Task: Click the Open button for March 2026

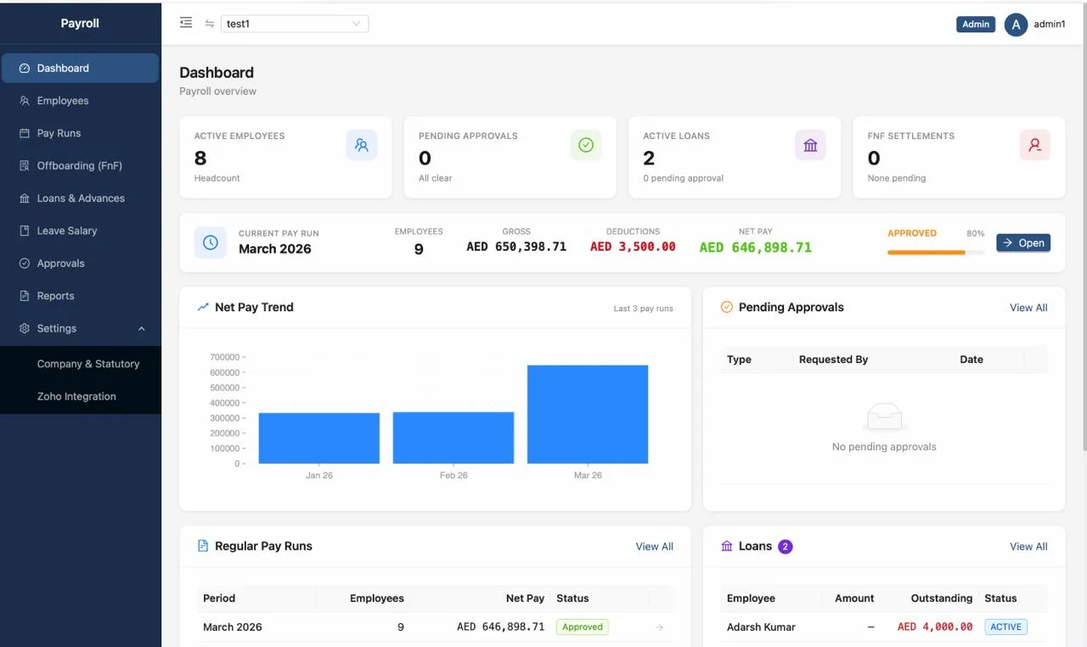Action: pos(1023,243)
